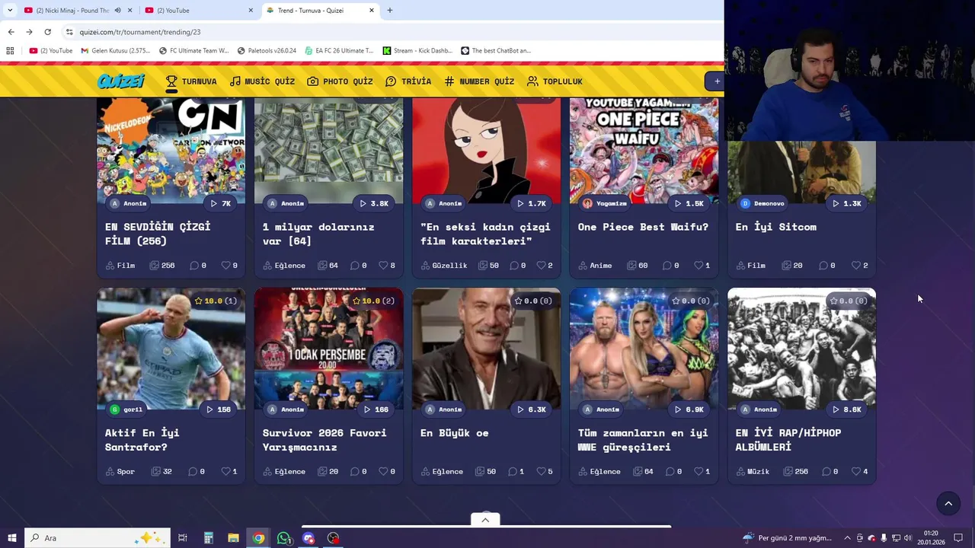
Task: Click the plus button in Quizei header
Action: coord(716,81)
